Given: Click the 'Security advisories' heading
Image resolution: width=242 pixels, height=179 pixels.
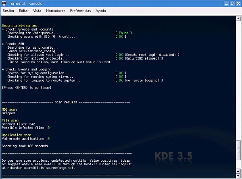Looking at the screenshot, I should coord(19,26).
